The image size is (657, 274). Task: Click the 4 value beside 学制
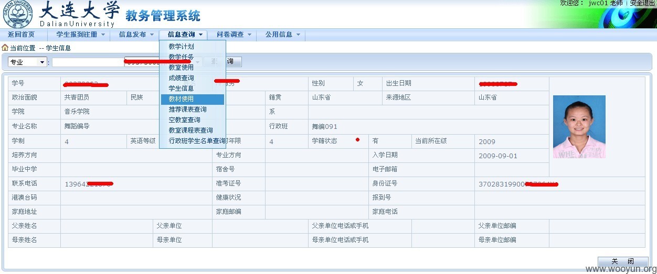tap(67, 141)
